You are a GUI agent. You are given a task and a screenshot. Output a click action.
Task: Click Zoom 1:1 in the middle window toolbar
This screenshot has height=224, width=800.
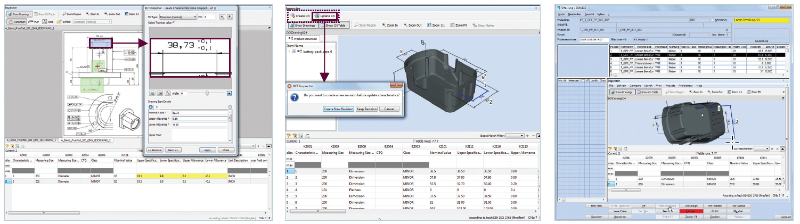click(x=436, y=26)
